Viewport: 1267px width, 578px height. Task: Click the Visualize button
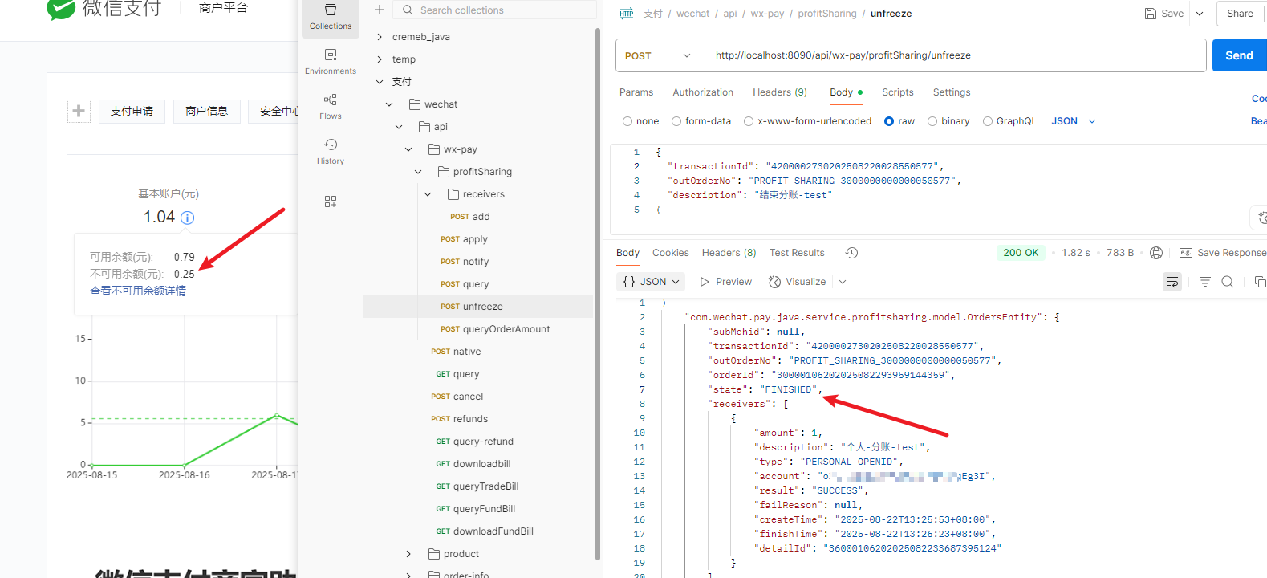pos(797,282)
